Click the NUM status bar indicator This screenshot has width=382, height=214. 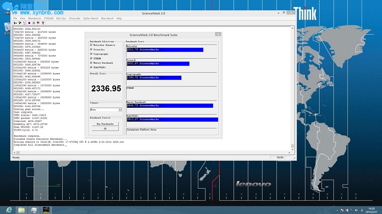pyautogui.click(x=280, y=157)
